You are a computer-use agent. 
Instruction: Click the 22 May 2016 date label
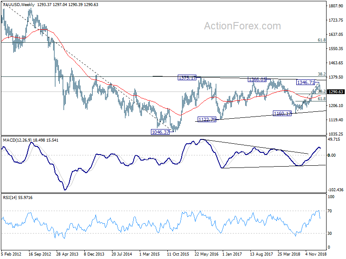(x=206, y=254)
